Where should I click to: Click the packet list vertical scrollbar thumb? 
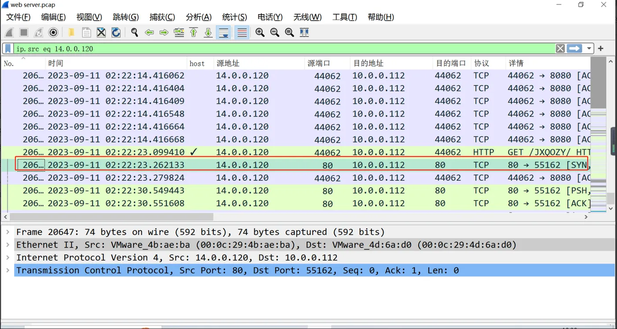[610, 198]
